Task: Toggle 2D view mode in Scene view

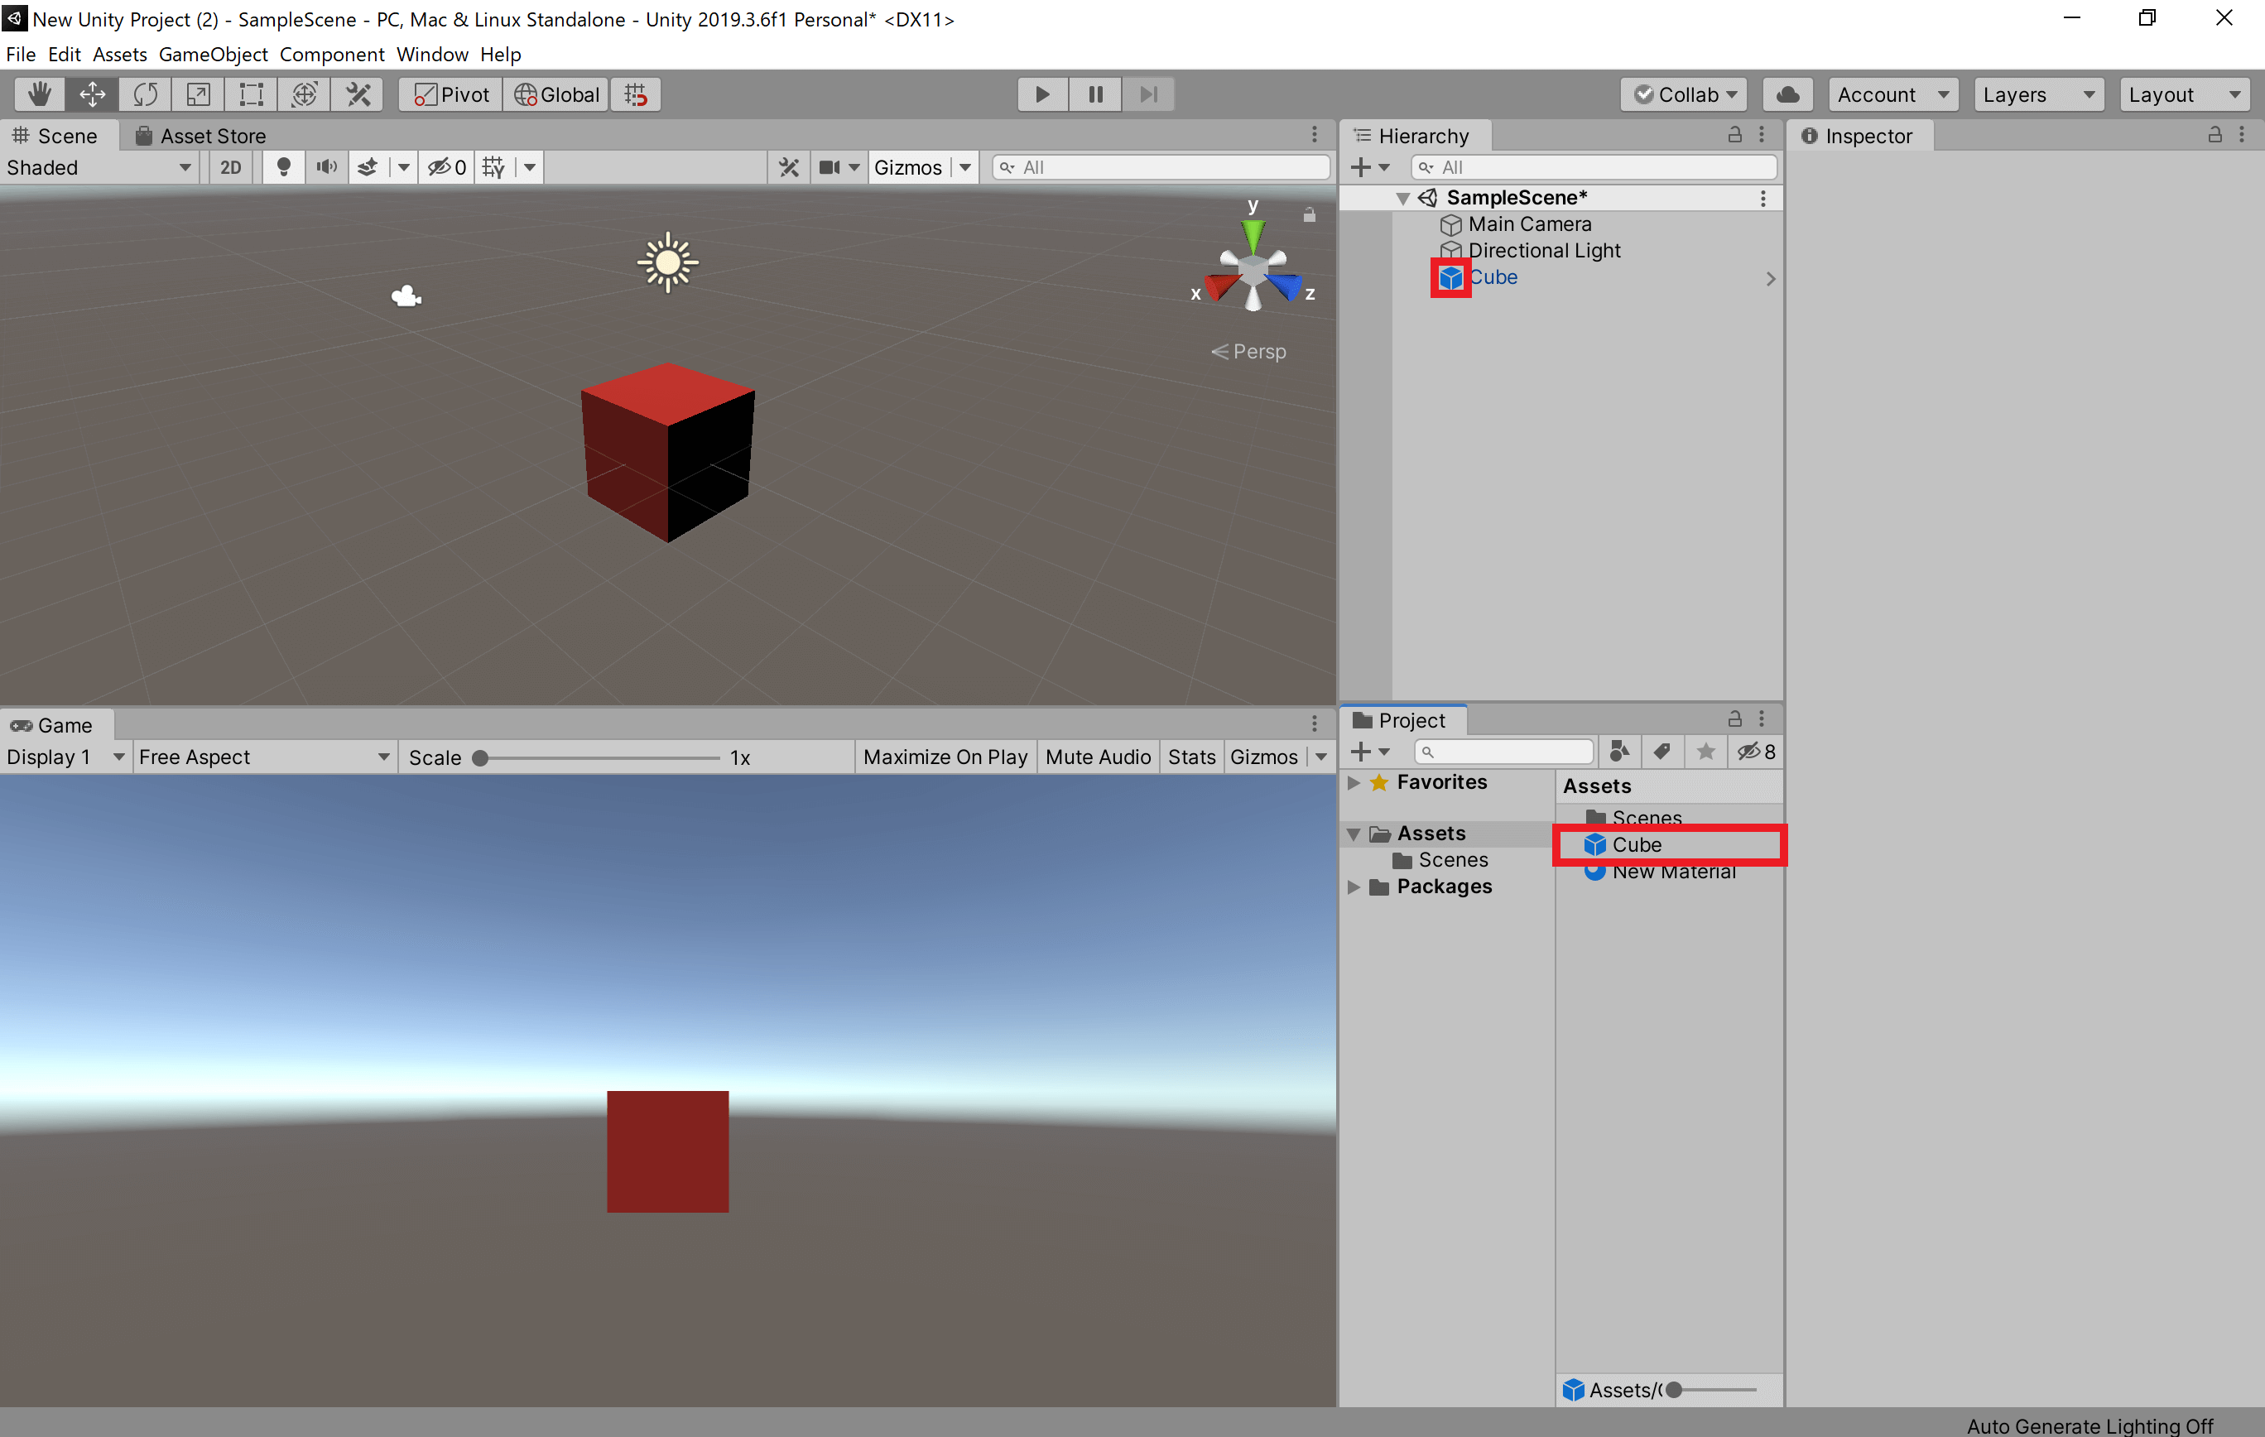Action: (230, 166)
